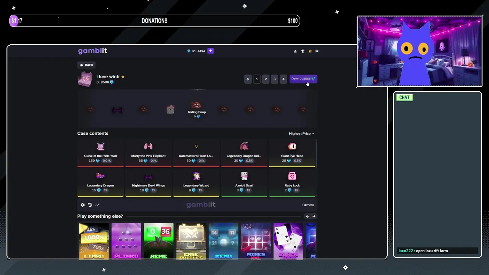
Task: Select Axolotl Scarf item
Action: tap(244, 183)
